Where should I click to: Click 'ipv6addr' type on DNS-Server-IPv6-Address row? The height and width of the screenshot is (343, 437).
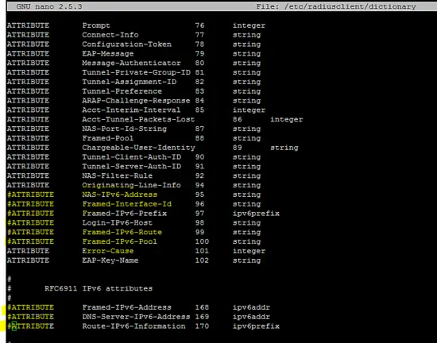251,317
